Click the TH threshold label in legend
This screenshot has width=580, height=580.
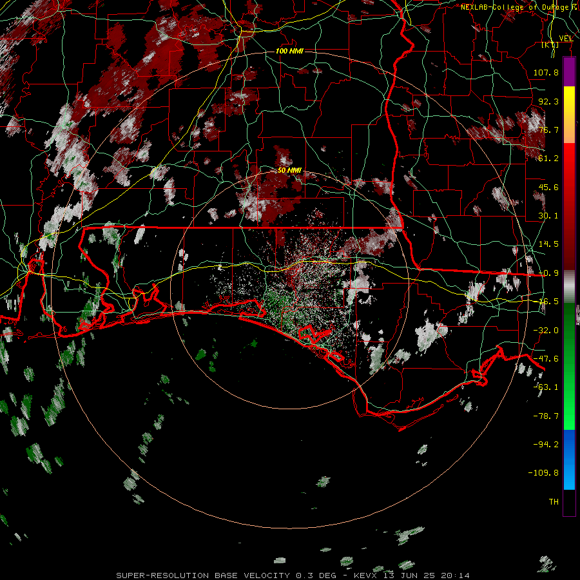554,502
